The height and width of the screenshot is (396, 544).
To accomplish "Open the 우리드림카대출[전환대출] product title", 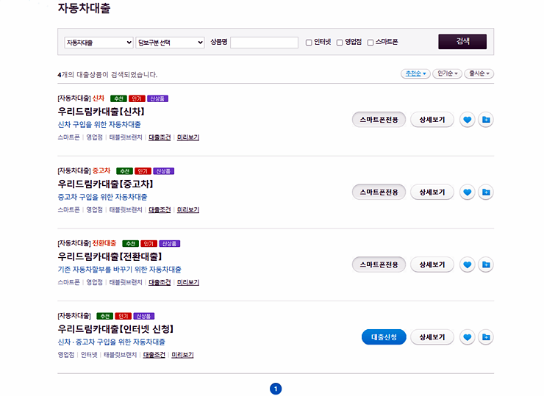I will (x=110, y=256).
